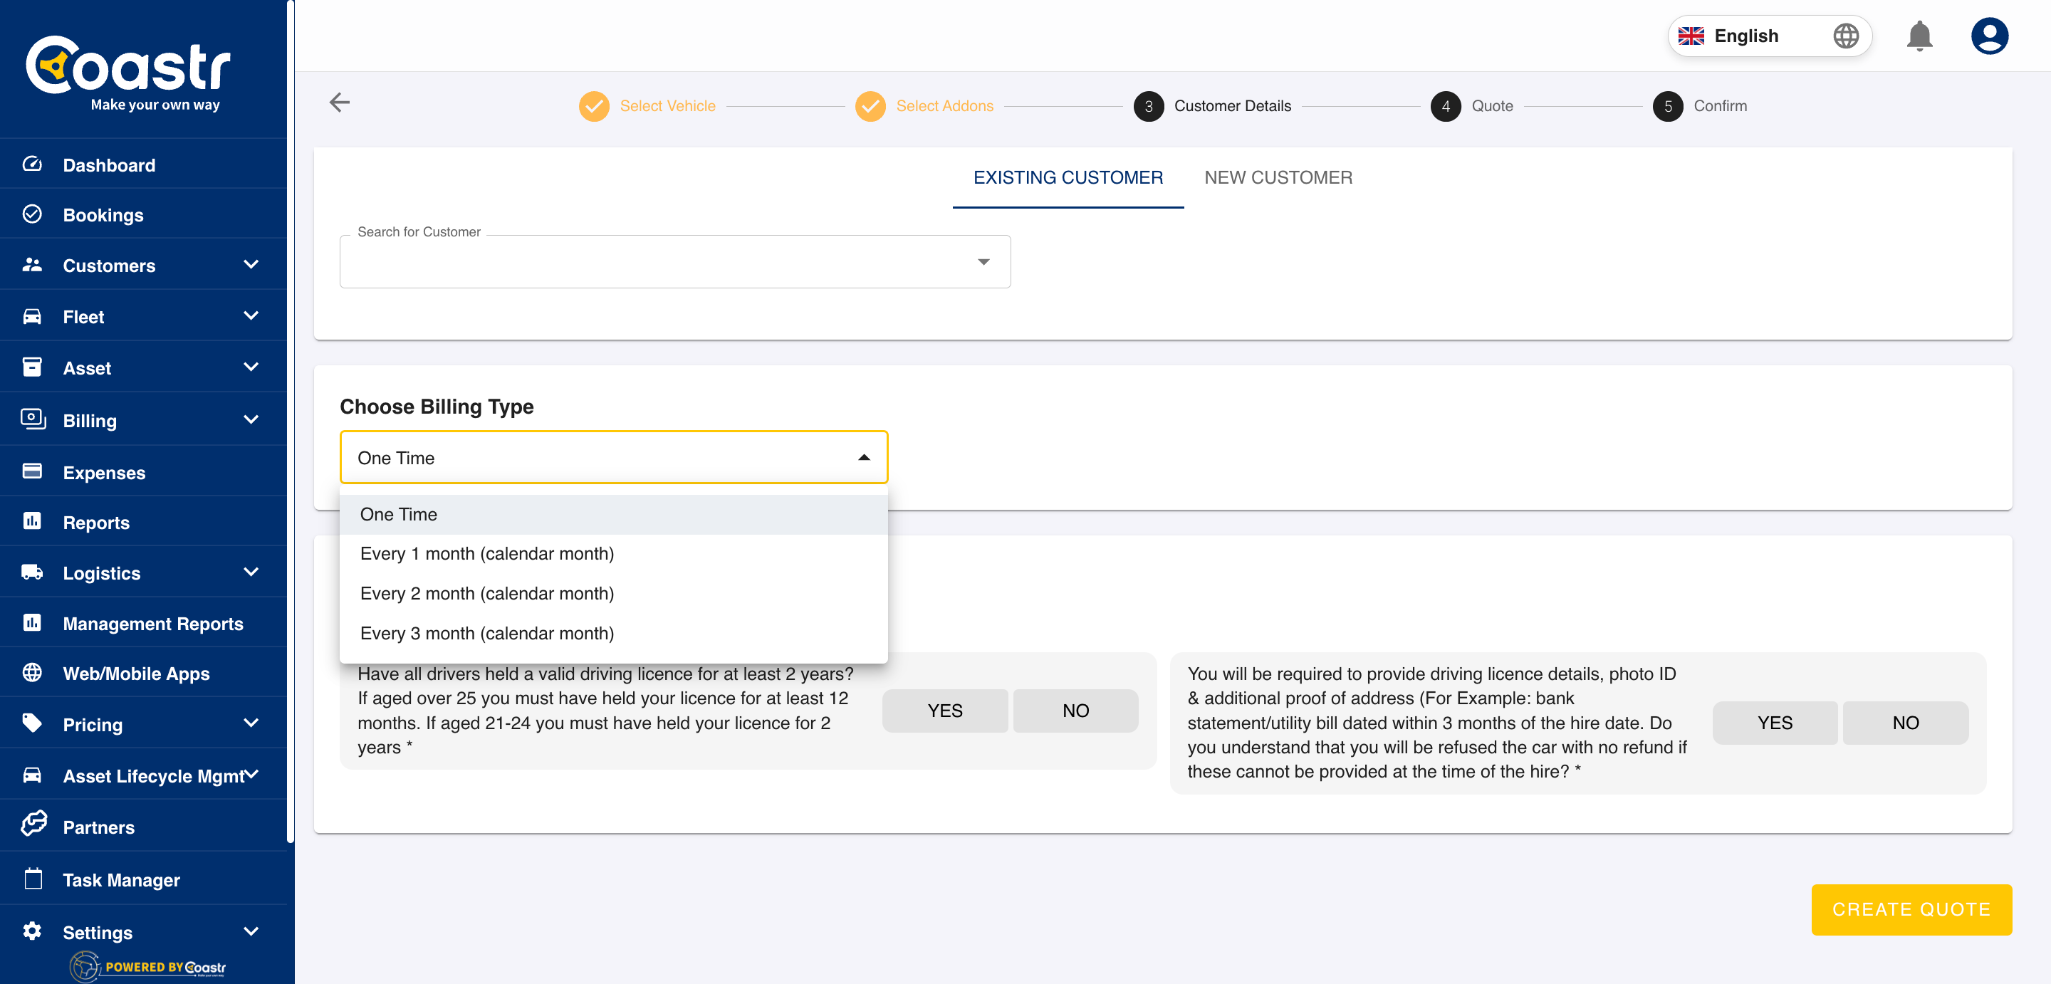This screenshot has width=2051, height=984.
Task: Click the Expenses card icon
Action: point(32,471)
